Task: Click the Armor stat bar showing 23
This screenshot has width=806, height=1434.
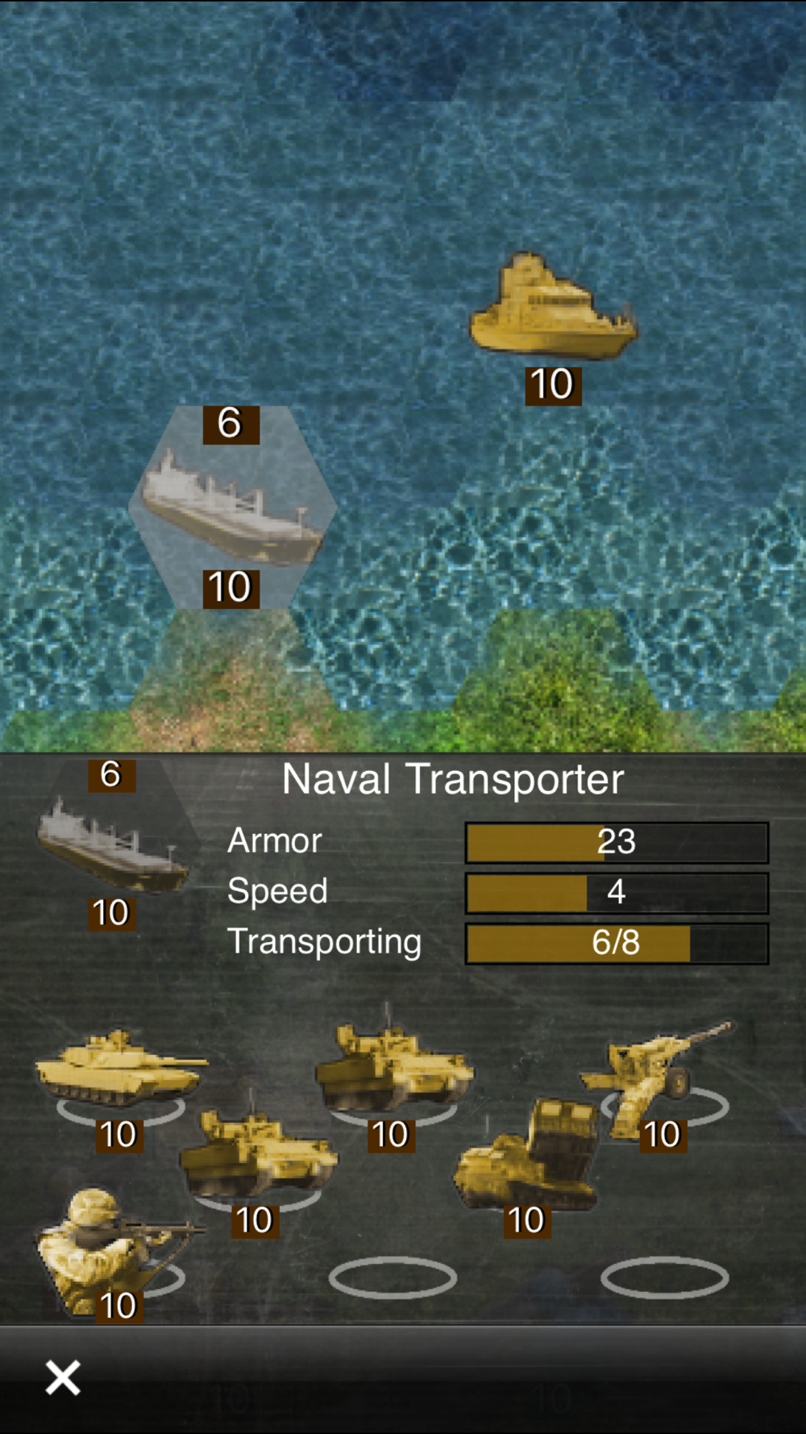Action: (617, 842)
